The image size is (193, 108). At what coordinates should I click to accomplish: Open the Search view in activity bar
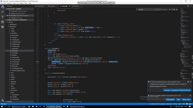(2, 12)
